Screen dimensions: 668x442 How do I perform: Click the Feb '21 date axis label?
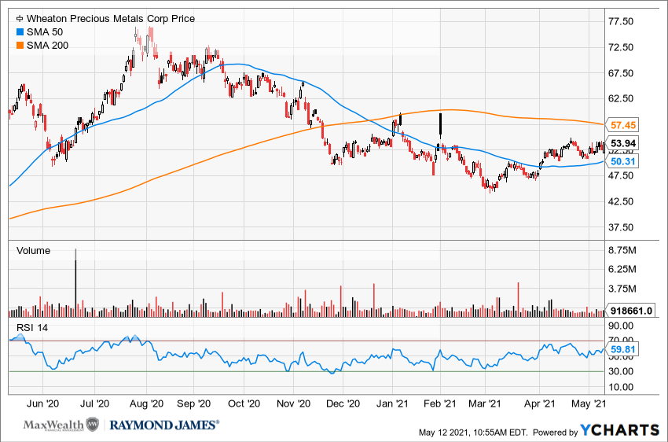click(x=439, y=403)
